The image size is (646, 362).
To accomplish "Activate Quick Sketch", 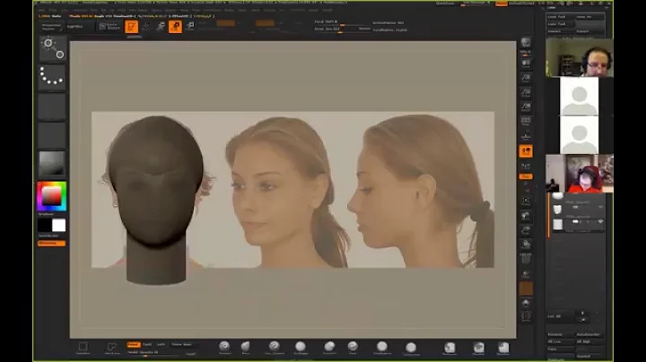I will [109, 27].
